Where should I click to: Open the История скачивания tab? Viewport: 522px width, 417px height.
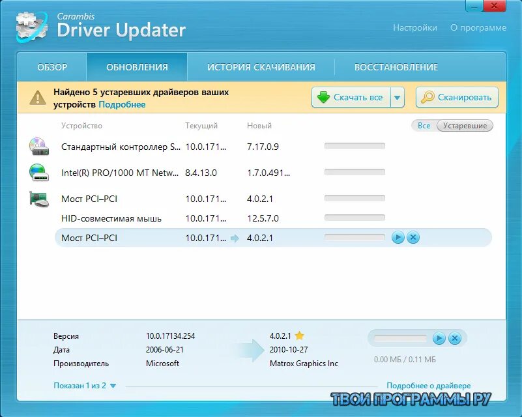pyautogui.click(x=261, y=67)
